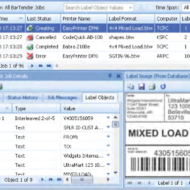This screenshot has width=190, height=190.
Task: Click the horizontal scrollbar thumb under objects
Action: tap(82, 180)
